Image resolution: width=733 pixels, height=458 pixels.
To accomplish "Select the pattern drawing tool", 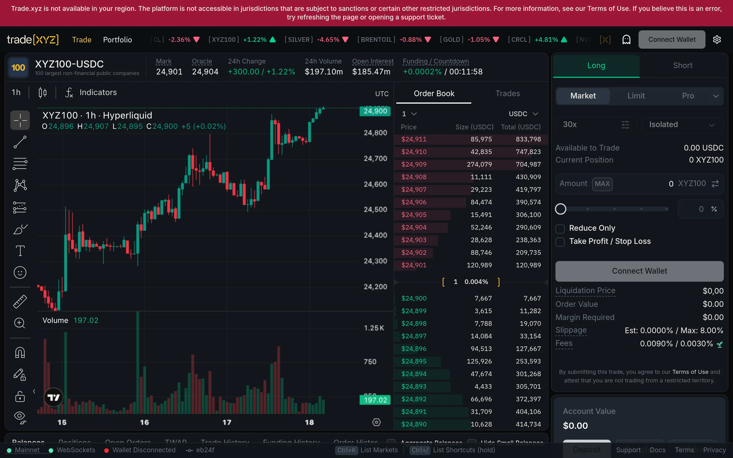I will (20, 185).
